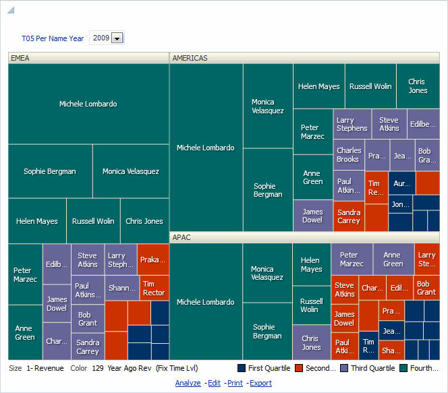This screenshot has width=448, height=393.
Task: Click Russell Wolin tile in AMERICAS
Action: pyautogui.click(x=370, y=86)
